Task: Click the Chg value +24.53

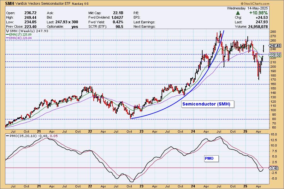Action: [262, 18]
